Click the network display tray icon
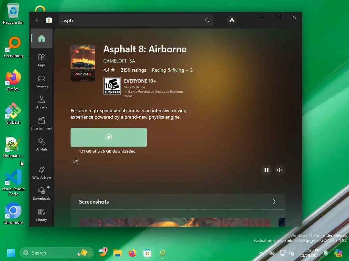Image resolution: width=349 pixels, height=261 pixels. tap(283, 253)
